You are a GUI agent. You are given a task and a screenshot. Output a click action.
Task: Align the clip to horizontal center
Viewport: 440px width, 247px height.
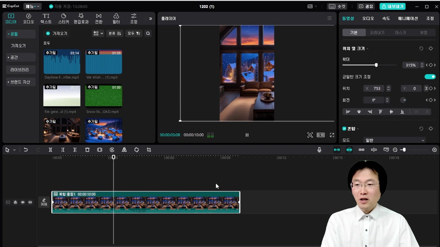359,112
